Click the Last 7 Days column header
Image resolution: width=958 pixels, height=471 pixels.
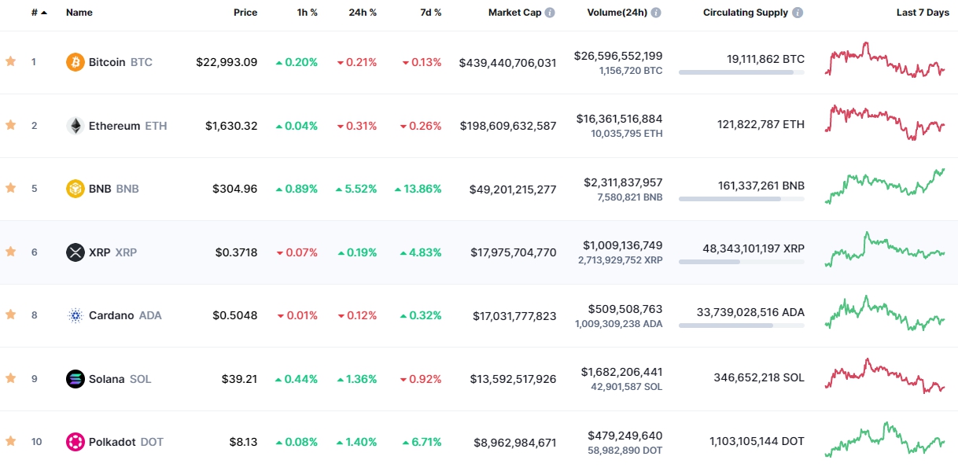point(923,13)
